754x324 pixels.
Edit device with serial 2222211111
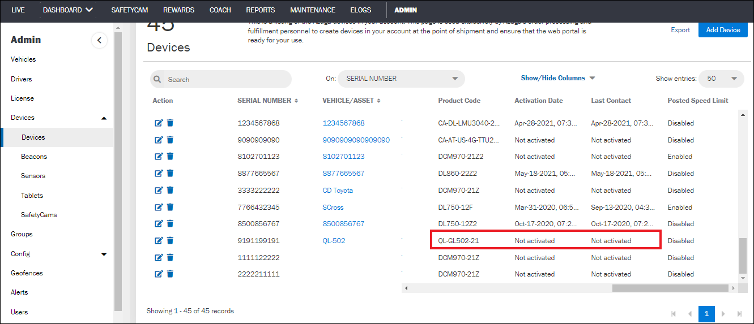coord(159,274)
